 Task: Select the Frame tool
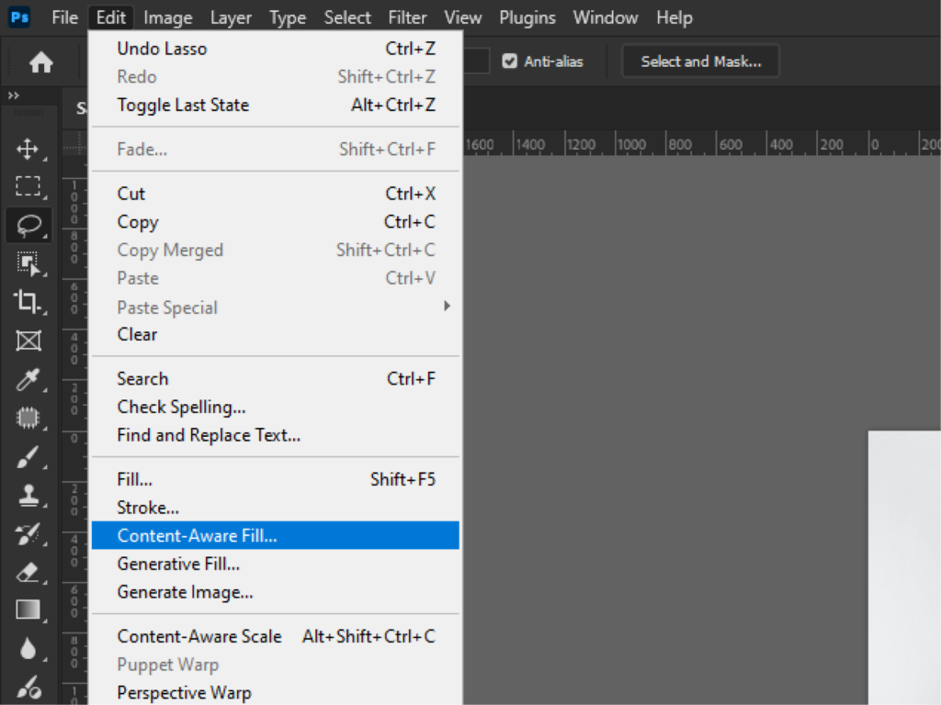pos(28,341)
